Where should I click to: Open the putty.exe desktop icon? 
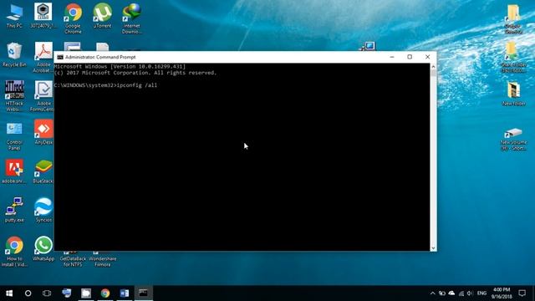pos(14,210)
